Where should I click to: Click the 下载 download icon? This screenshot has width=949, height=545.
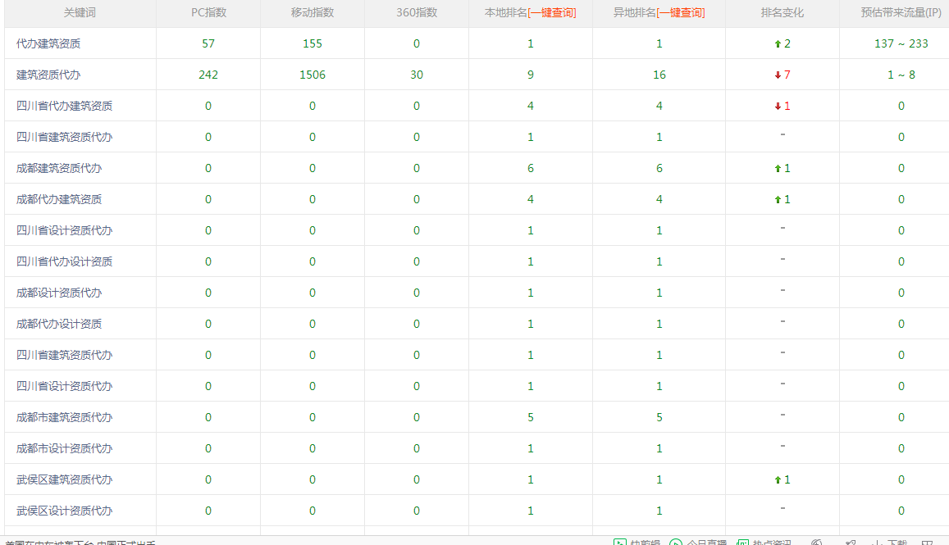pos(878,543)
